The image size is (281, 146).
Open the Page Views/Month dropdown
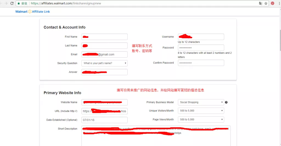click(201, 119)
